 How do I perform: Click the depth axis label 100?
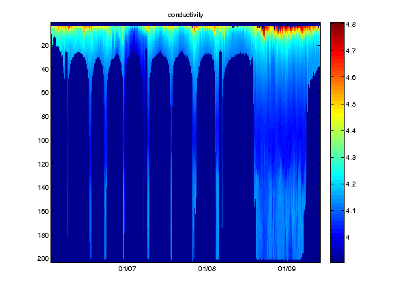(43, 140)
